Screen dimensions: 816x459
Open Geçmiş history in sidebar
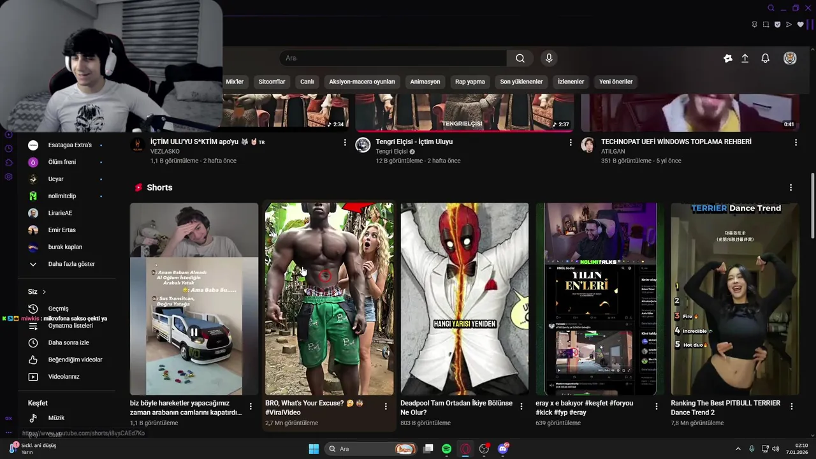point(58,309)
